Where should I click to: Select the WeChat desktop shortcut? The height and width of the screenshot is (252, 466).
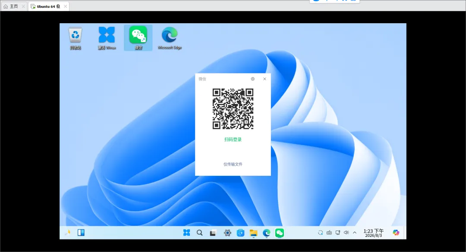[x=138, y=38]
